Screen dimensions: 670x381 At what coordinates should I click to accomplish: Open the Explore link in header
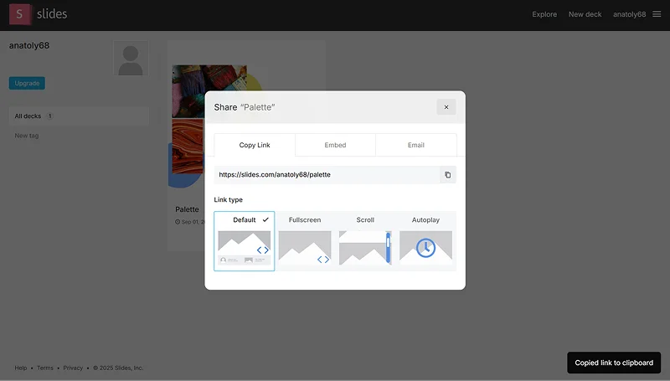544,14
